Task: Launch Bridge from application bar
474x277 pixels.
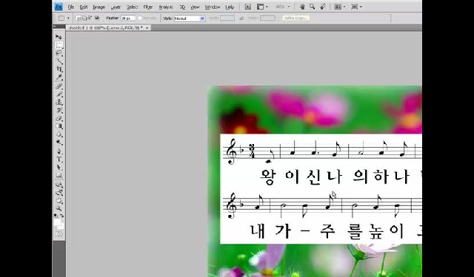Action: (x=248, y=7)
